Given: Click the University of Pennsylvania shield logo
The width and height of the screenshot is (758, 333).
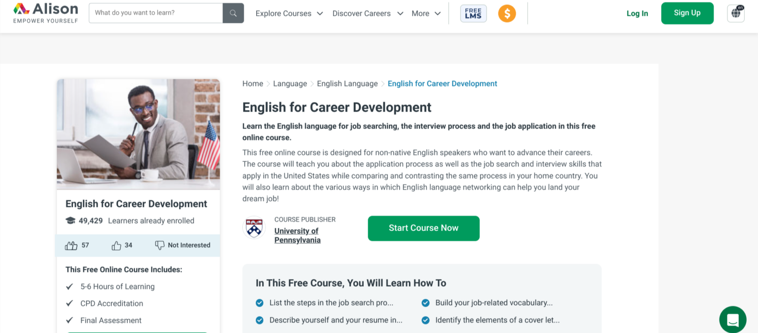Looking at the screenshot, I should pos(254,228).
